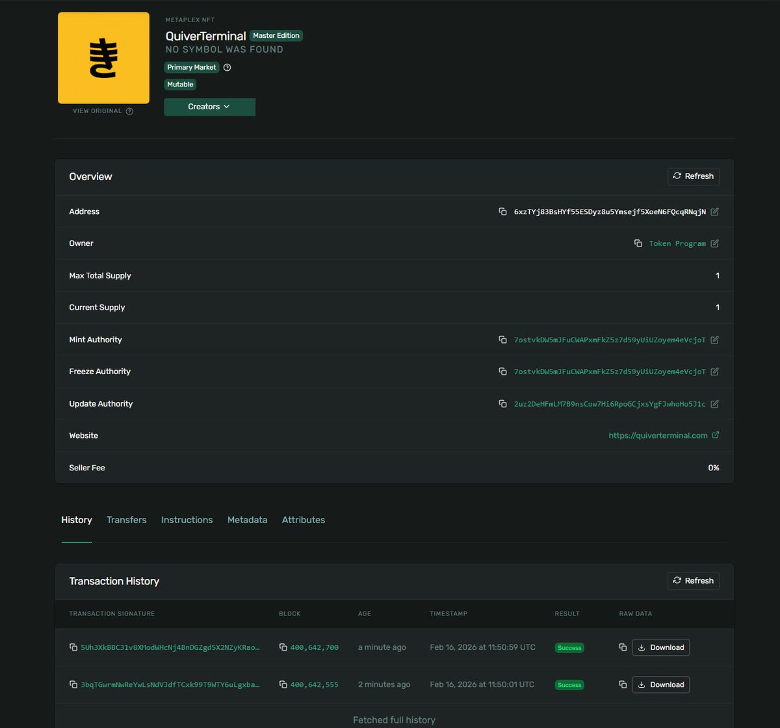Switch to the Metadata tab

pyautogui.click(x=247, y=520)
